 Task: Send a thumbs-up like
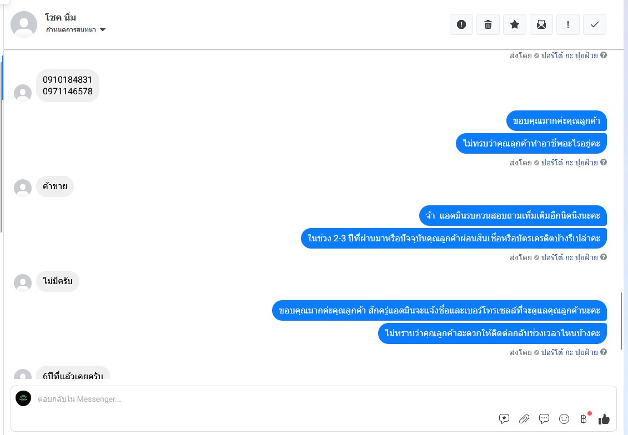click(x=604, y=419)
